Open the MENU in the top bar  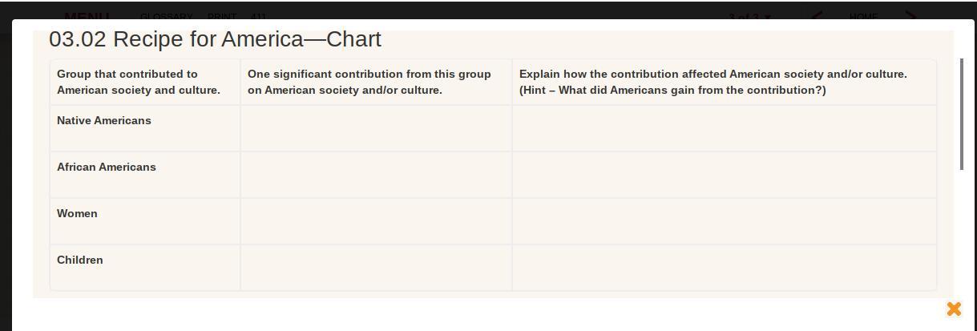click(87, 16)
